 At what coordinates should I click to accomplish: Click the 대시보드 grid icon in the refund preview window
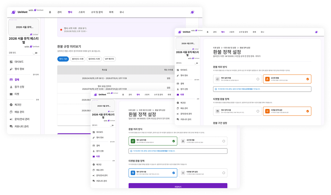click(x=11, y=62)
